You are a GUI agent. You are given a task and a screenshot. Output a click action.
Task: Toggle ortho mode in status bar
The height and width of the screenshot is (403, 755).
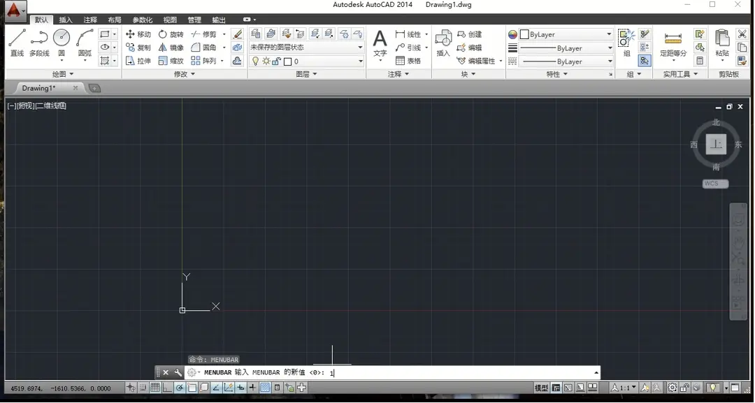(x=167, y=388)
